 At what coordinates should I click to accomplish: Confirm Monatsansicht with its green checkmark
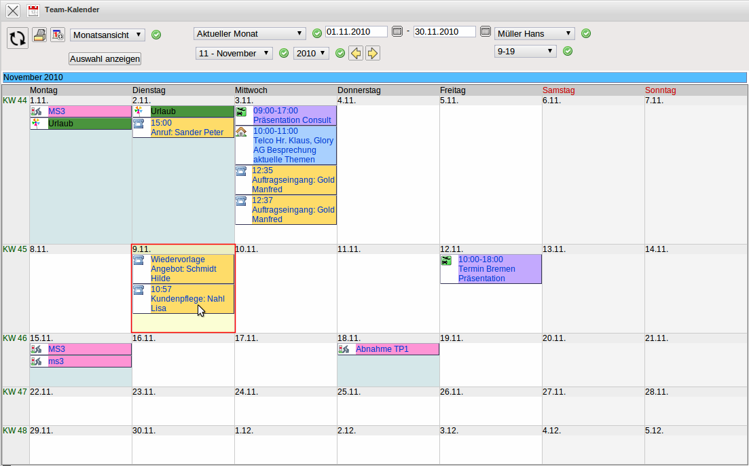tap(156, 35)
